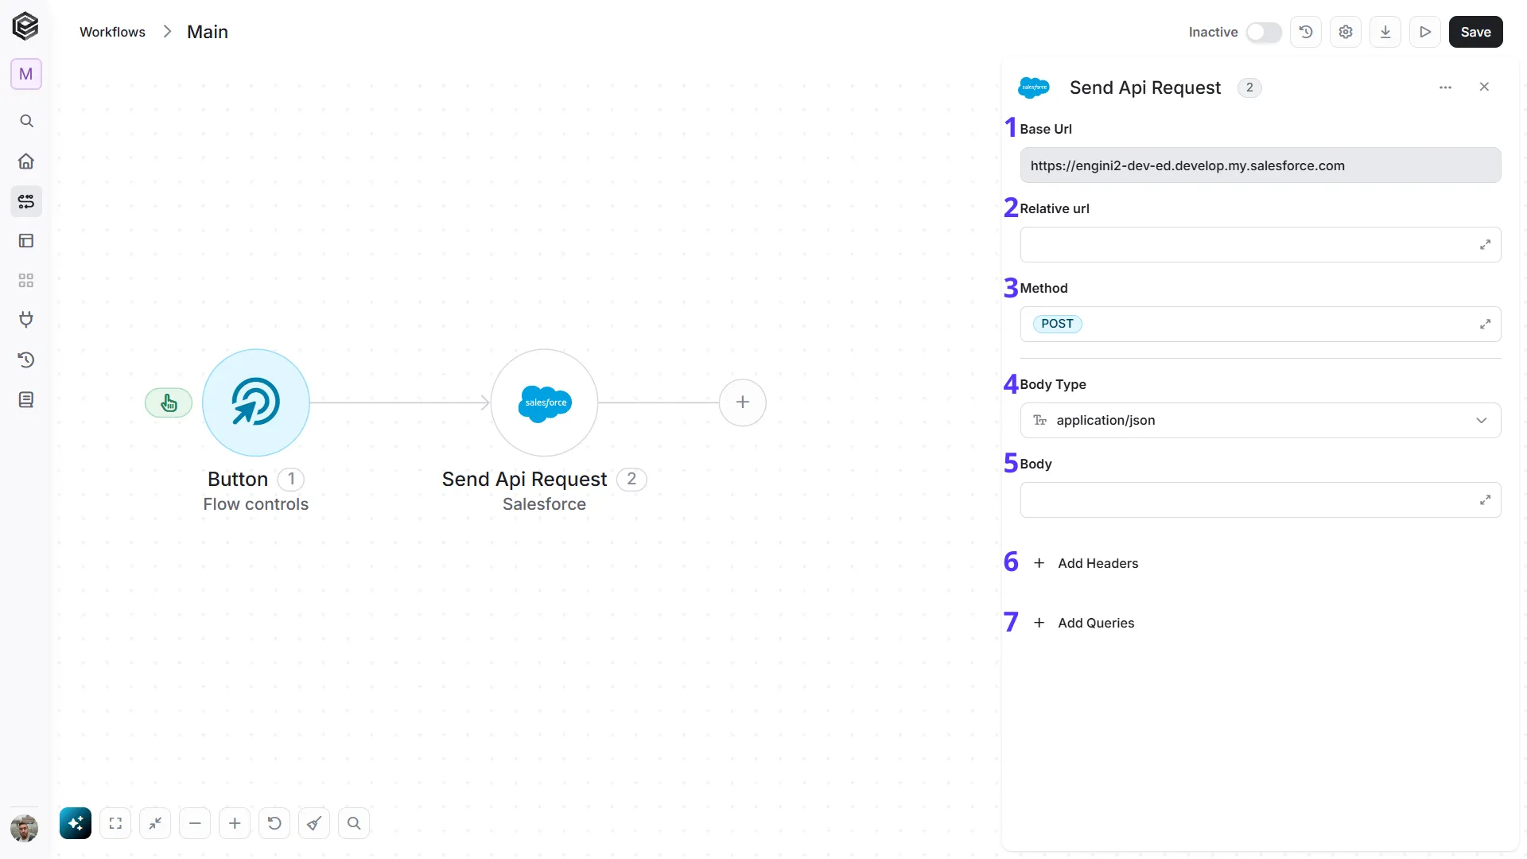
Task: Click the clean-up brush tool
Action: tap(314, 823)
